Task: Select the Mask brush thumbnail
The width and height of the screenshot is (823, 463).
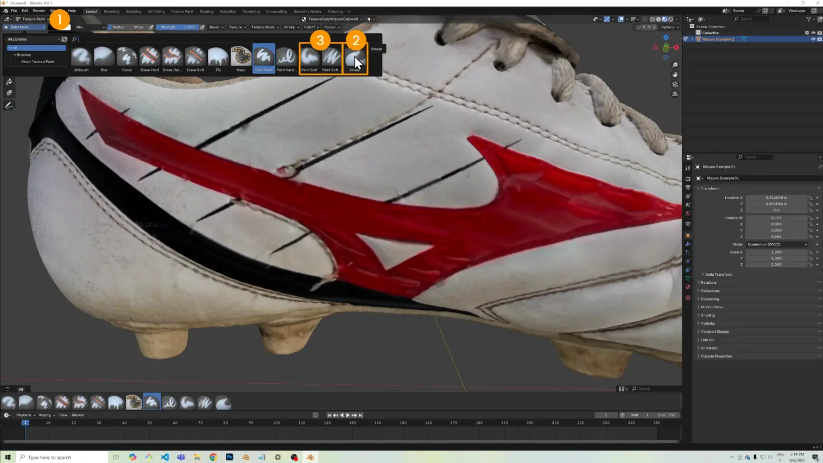Action: pyautogui.click(x=240, y=58)
